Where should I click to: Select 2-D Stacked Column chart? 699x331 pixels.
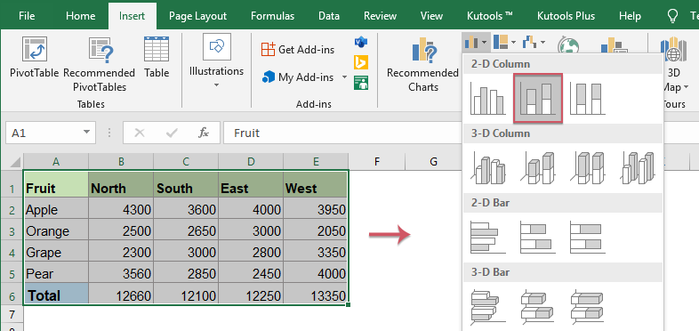pos(538,99)
